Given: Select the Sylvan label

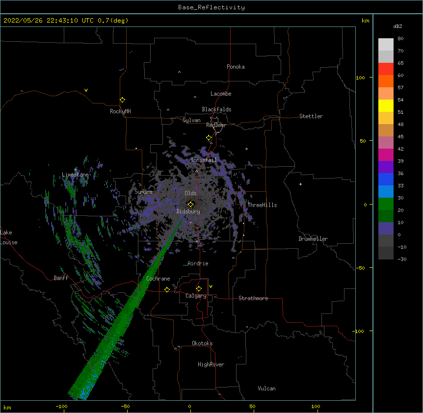Looking at the screenshot, I should click(191, 120).
